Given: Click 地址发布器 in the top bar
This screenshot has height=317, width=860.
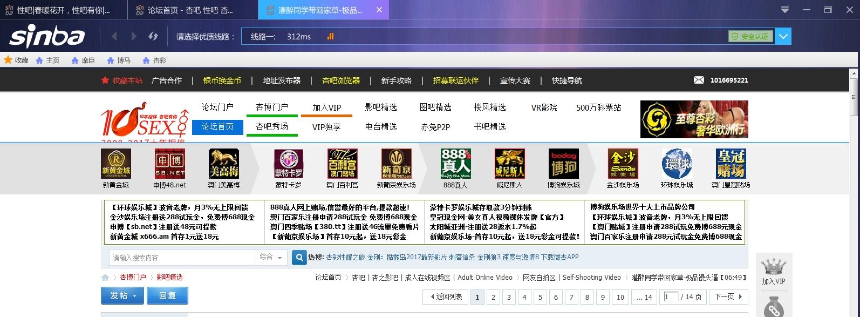Looking at the screenshot, I should click(x=282, y=80).
